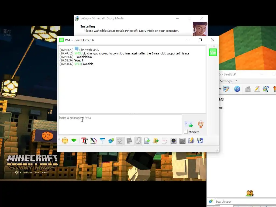Click the save chat floppy icon
This screenshot has width=276, height=207.
point(200,141)
